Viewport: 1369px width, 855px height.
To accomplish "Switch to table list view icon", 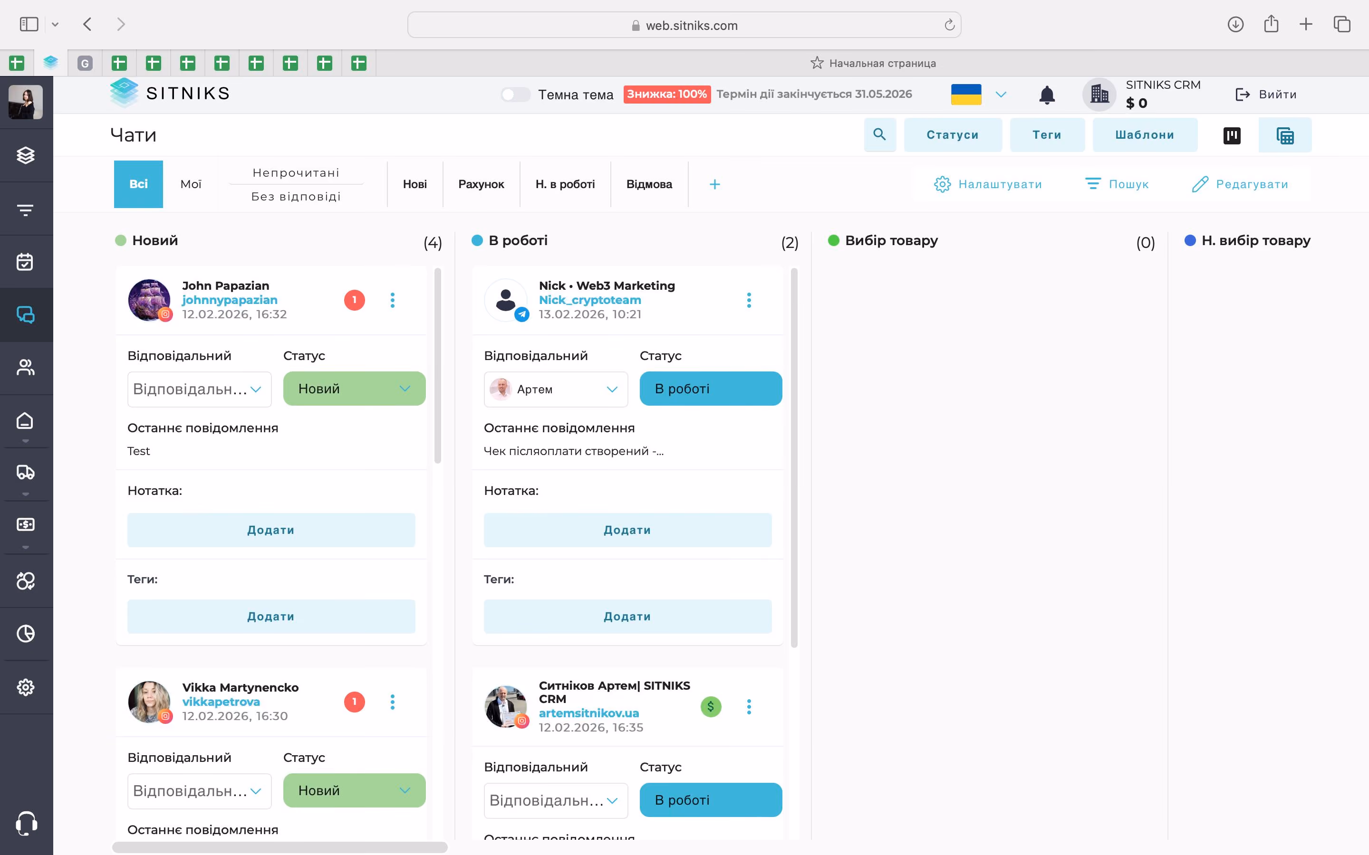I will click(1285, 135).
